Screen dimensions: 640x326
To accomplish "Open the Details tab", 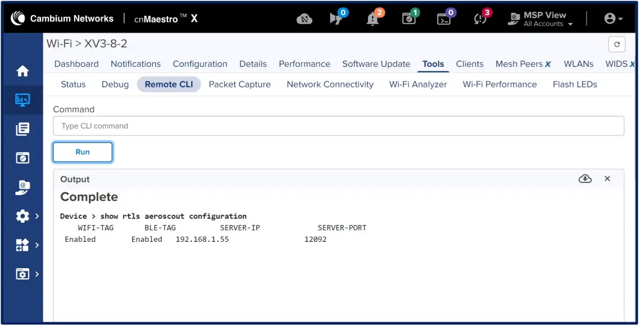I will (253, 64).
